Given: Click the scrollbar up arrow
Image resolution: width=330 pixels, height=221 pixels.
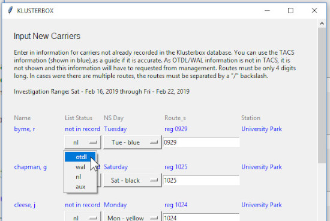Looking at the screenshot, I should point(322,23).
